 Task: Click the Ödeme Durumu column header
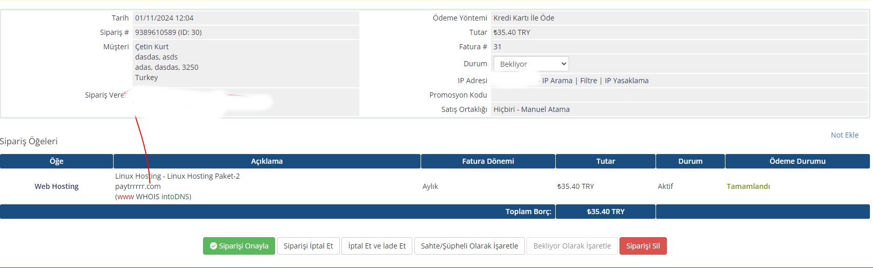pos(797,161)
